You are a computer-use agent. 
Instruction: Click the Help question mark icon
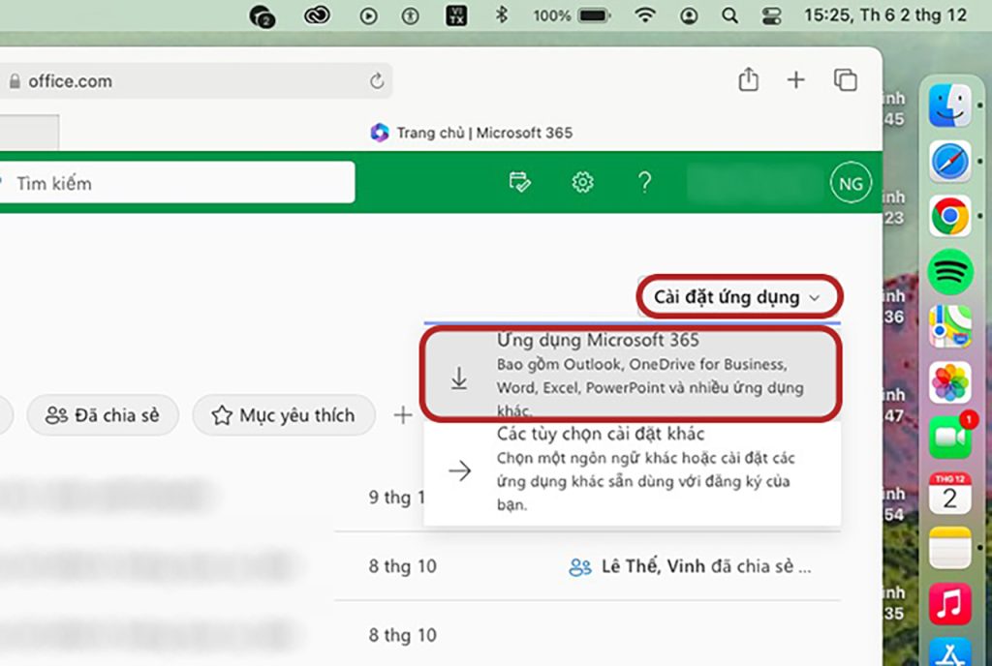[644, 182]
